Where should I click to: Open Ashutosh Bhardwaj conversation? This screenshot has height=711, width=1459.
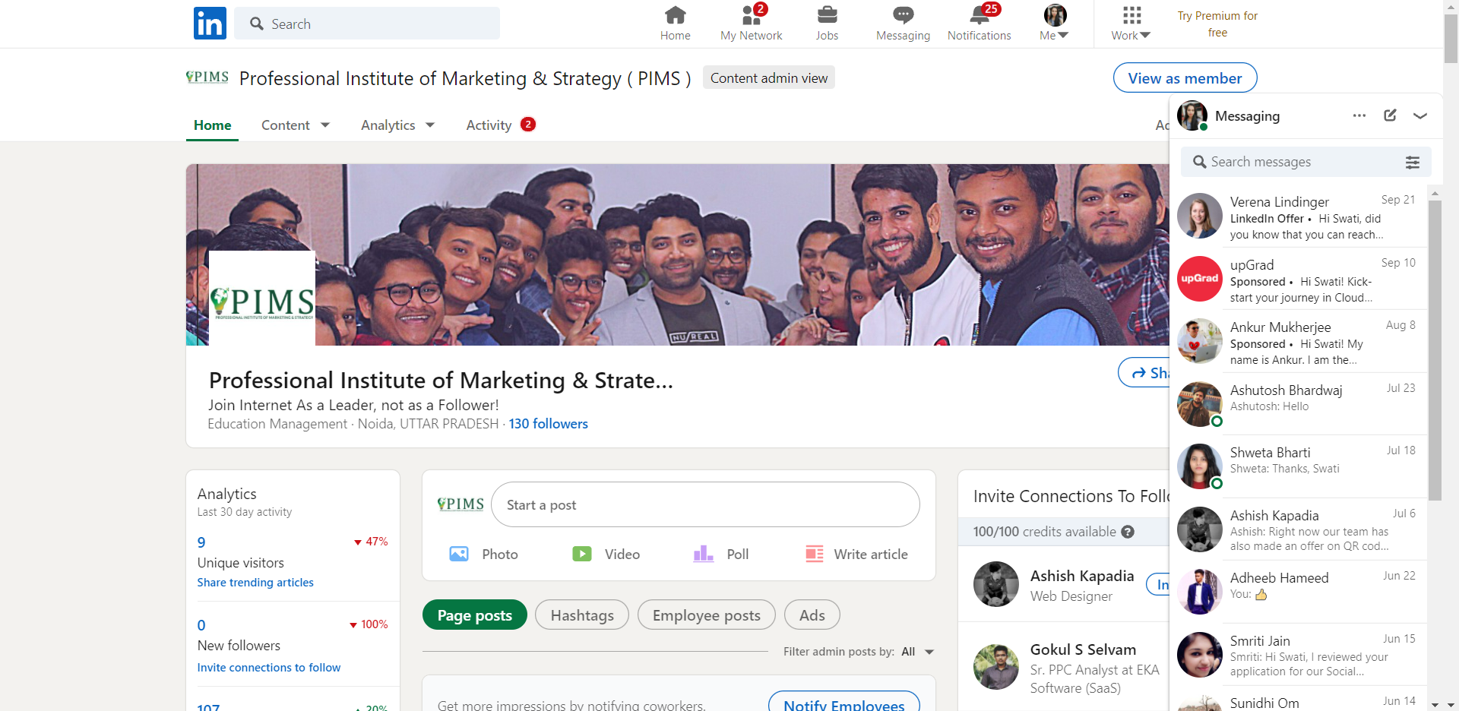point(1298,404)
